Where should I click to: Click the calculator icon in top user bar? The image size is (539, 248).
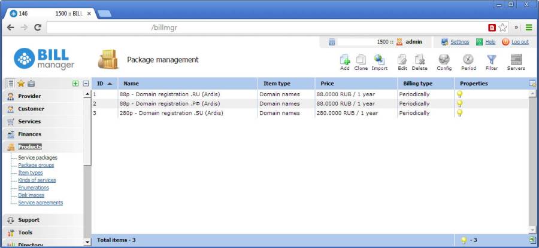tap(332, 42)
